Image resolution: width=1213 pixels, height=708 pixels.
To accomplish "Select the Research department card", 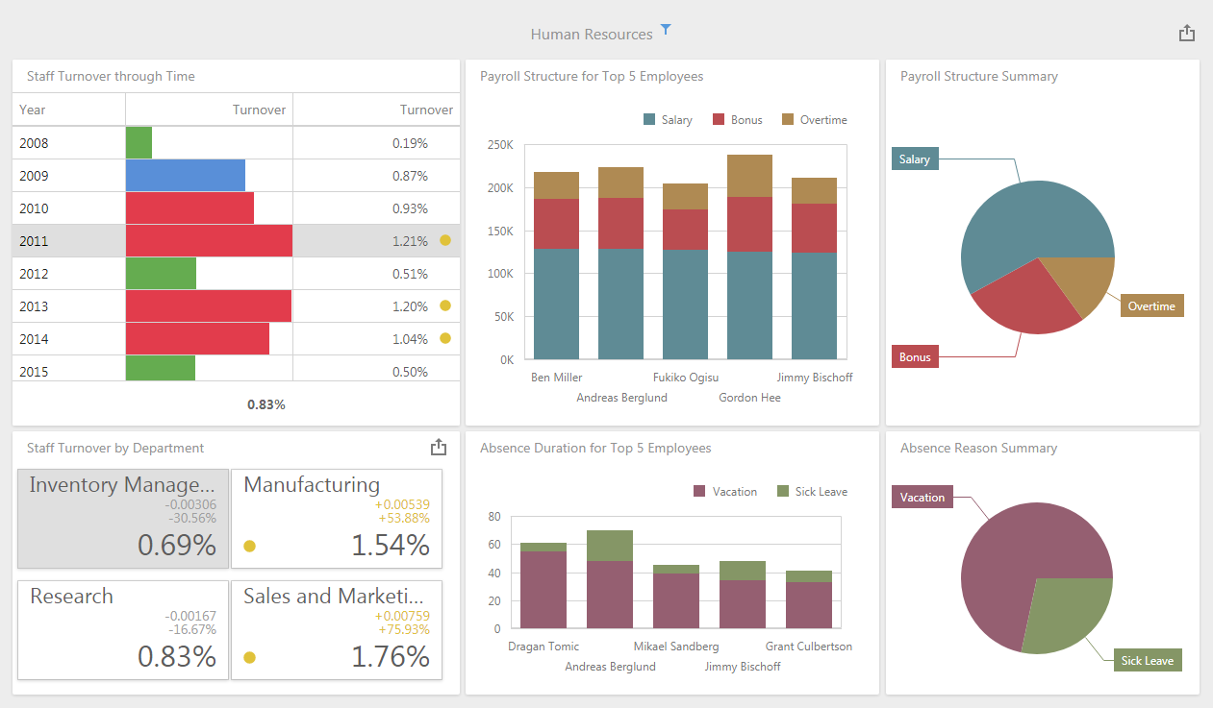I will click(x=123, y=630).
